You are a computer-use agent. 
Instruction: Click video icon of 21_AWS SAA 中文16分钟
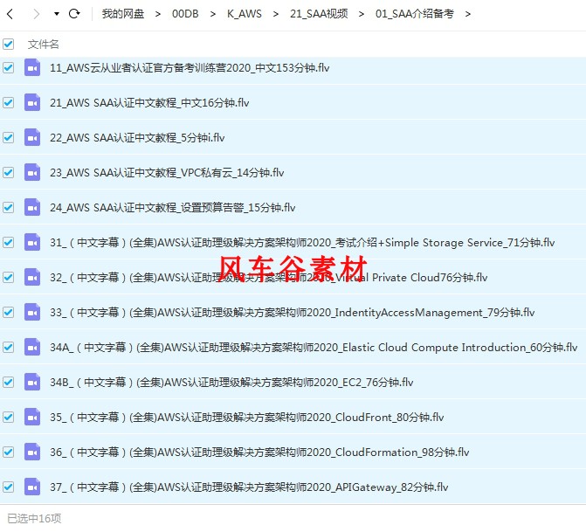coord(32,102)
